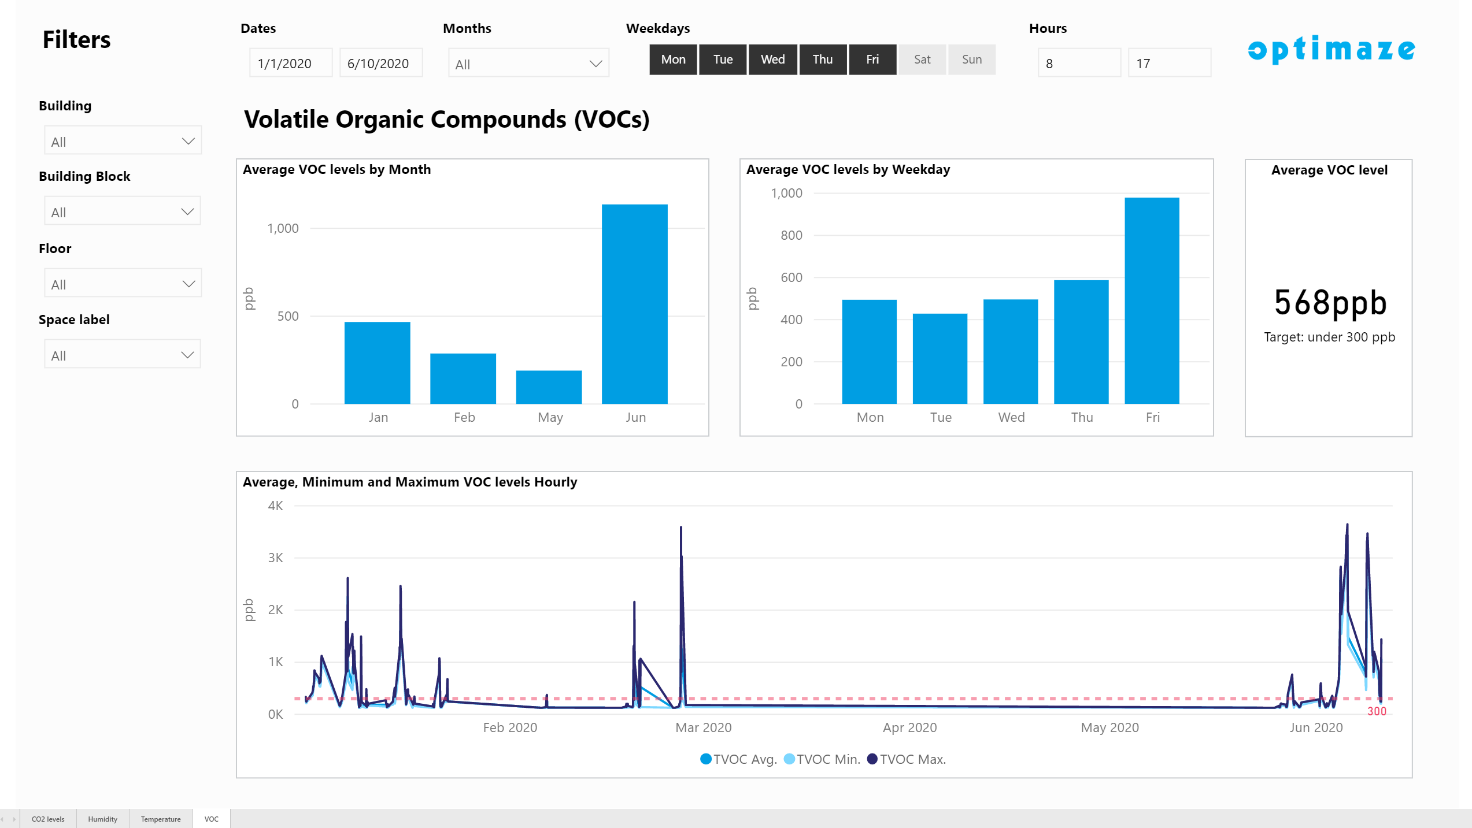Open the Space label dropdown

click(123, 355)
